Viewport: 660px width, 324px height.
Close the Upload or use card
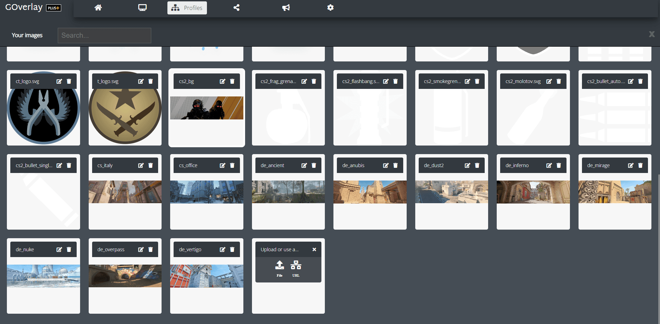point(314,250)
